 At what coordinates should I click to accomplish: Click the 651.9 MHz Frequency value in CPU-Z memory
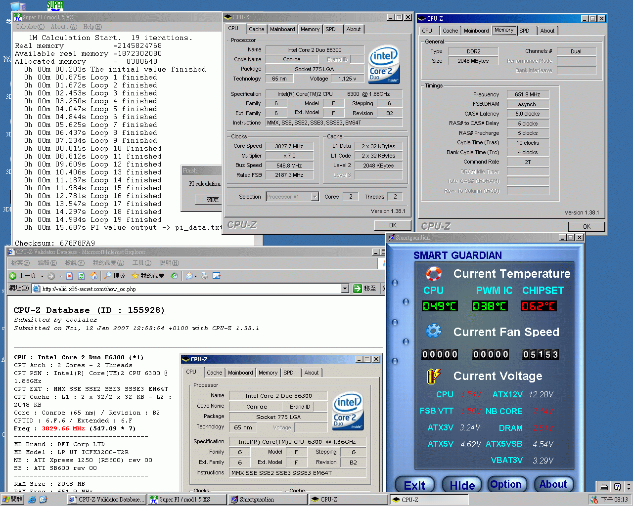pyautogui.click(x=528, y=94)
